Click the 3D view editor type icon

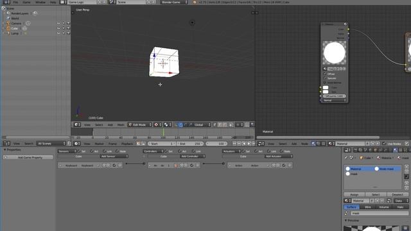(77, 124)
